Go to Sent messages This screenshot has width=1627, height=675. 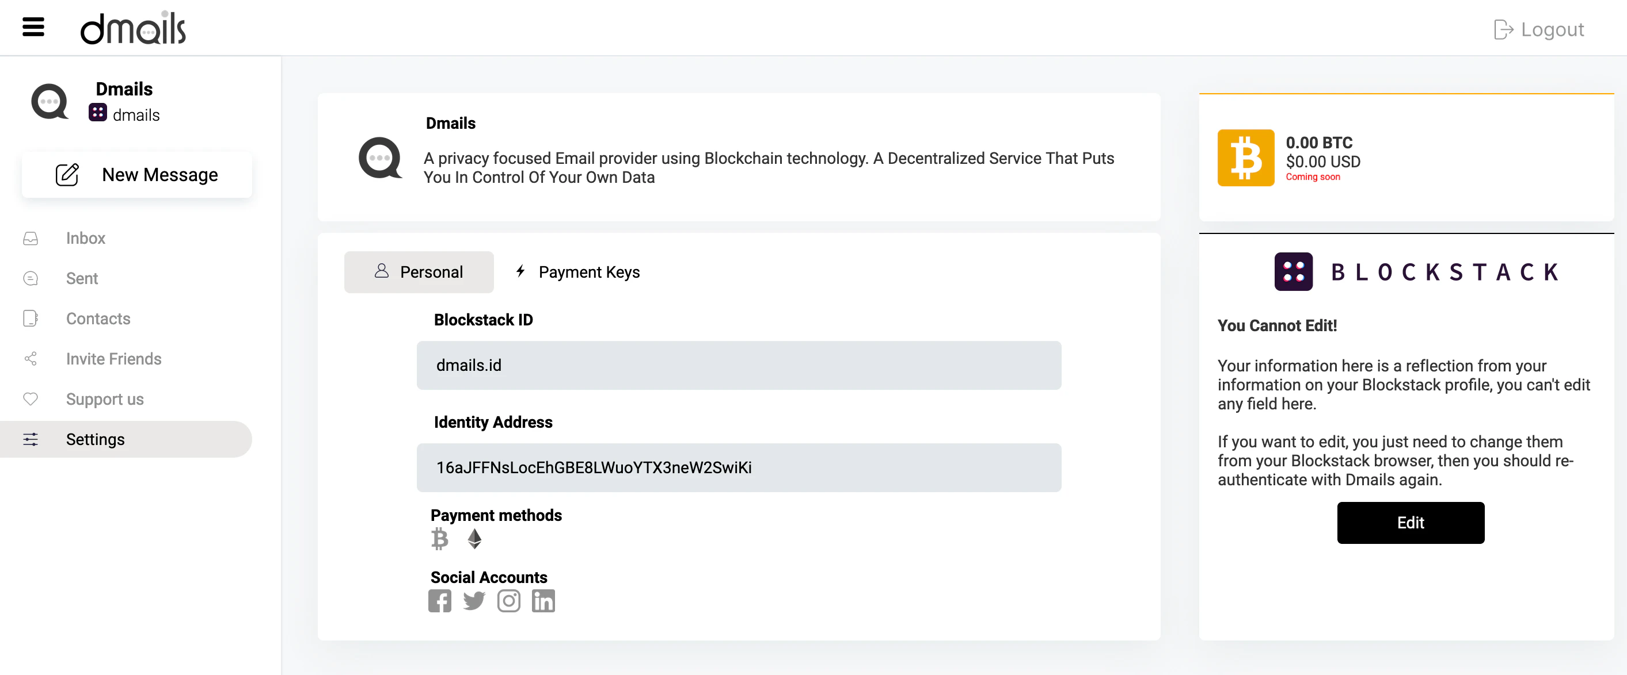[x=82, y=278]
